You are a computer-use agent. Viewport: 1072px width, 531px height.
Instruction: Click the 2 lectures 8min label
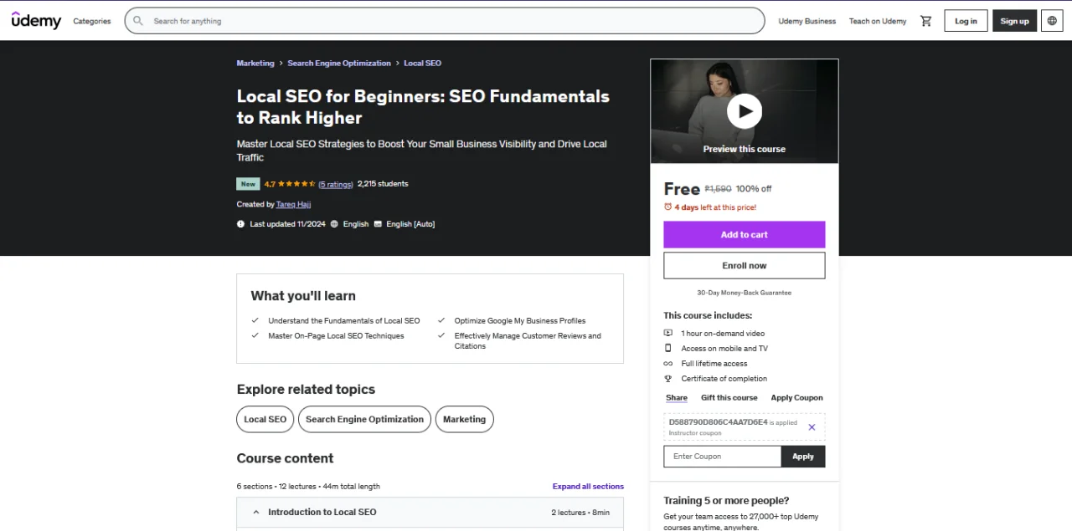(x=580, y=513)
